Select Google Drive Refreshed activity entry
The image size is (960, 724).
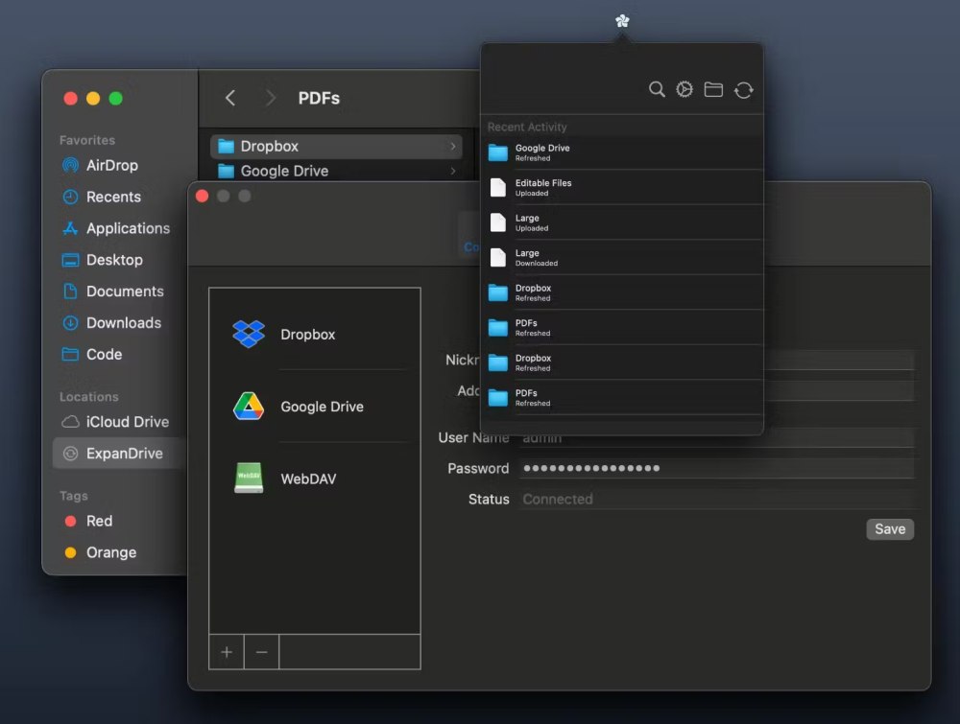tap(622, 152)
